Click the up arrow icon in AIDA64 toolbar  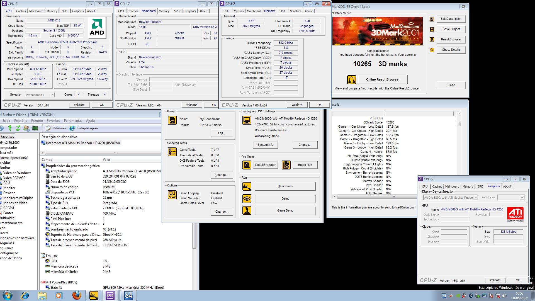coord(10,128)
